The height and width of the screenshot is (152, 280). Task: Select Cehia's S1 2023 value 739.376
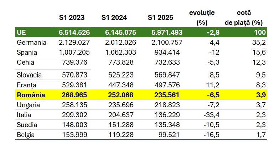(74, 62)
